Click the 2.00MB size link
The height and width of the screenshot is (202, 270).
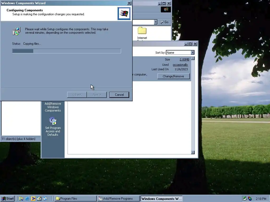point(184,59)
